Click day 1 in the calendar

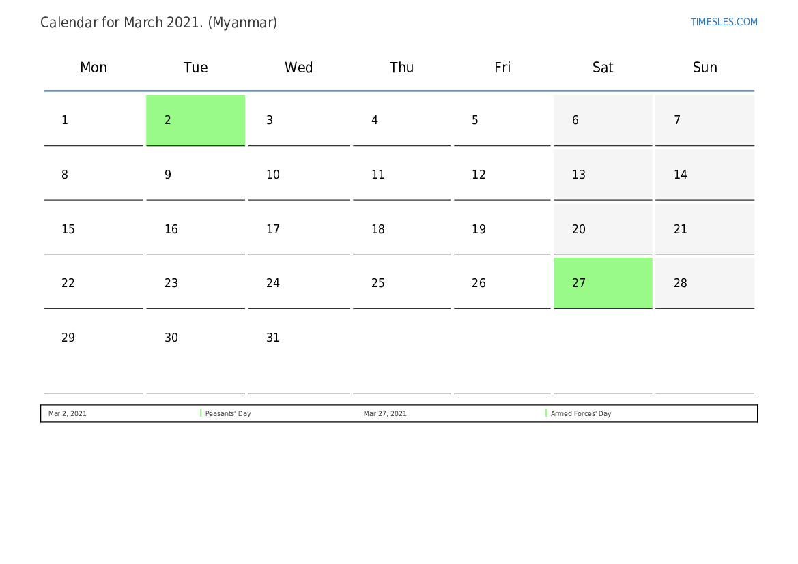pos(94,120)
